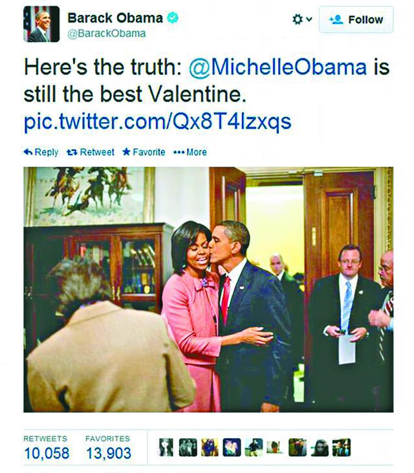
Task: Open the attached tweet photo
Action: (208, 289)
